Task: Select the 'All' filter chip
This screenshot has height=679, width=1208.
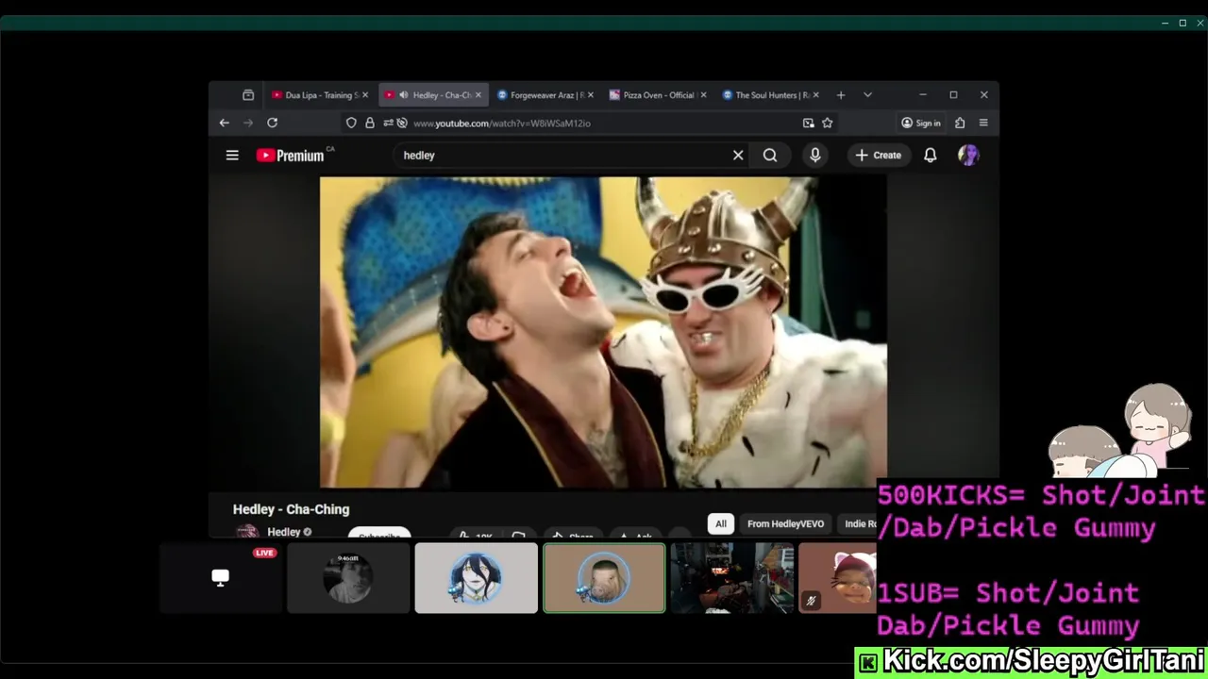Action: (721, 524)
